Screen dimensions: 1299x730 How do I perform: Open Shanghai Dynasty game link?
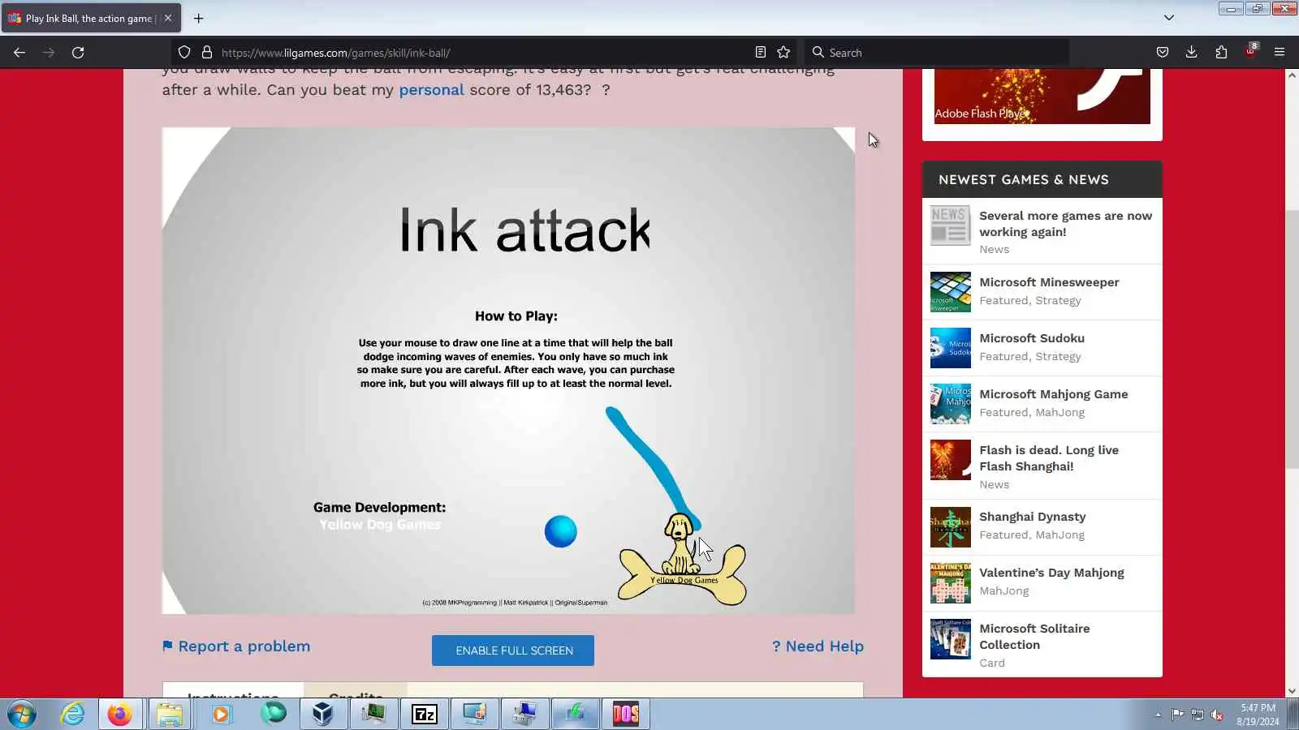click(1032, 517)
